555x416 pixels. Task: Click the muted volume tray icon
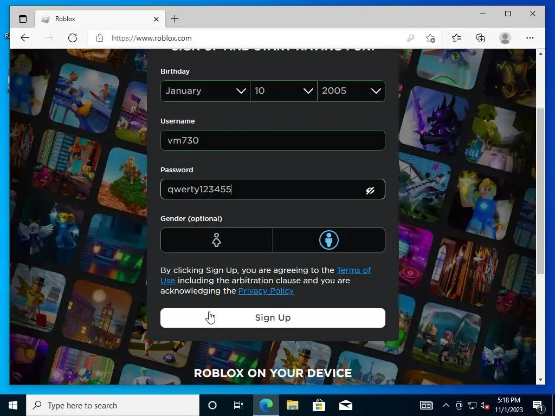[485, 405]
